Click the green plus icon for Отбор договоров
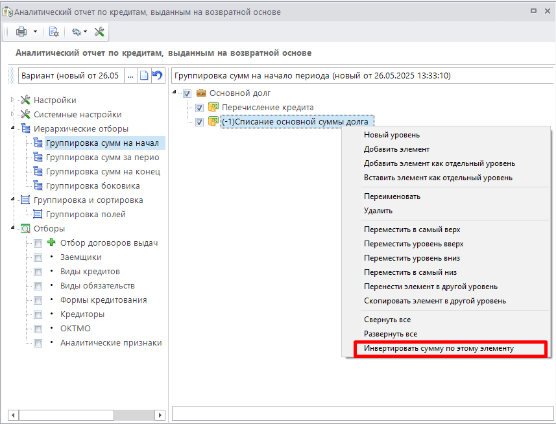Screen dimensions: 556x424 (52, 243)
